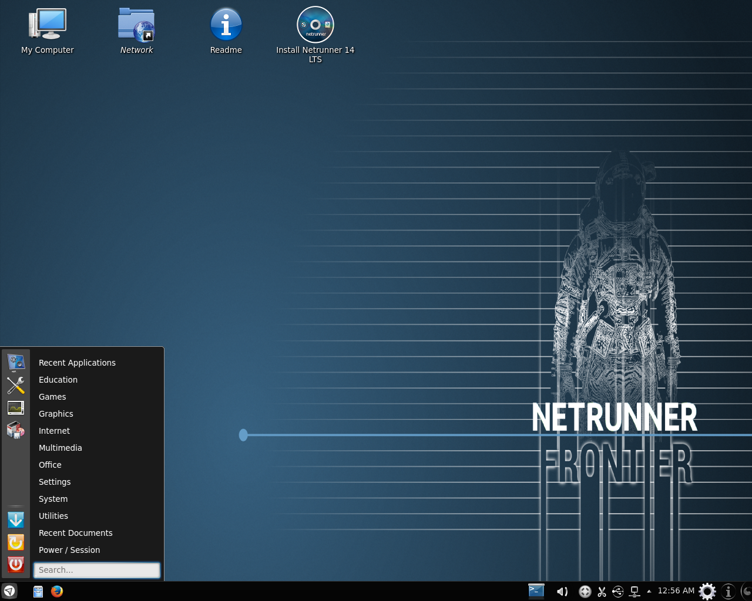Click the media favorite icon atop the menu sidebar
Image resolution: width=752 pixels, height=601 pixels.
pyautogui.click(x=16, y=362)
